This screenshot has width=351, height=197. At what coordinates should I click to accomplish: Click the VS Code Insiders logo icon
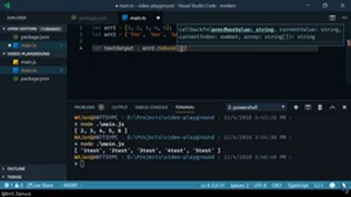(x=7, y=5)
